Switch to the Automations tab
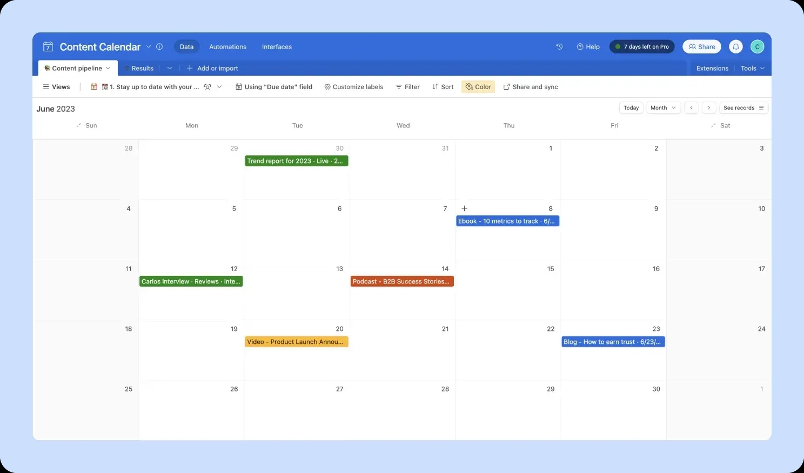 click(227, 47)
